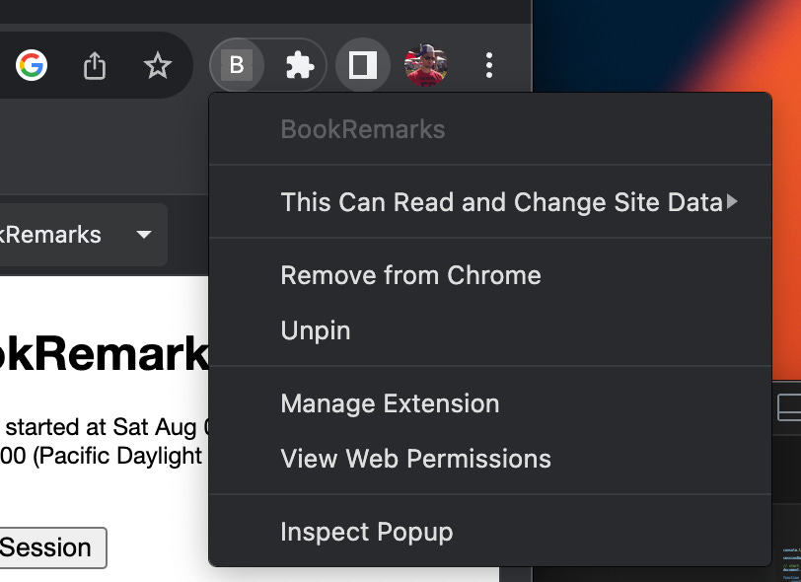Select Remove from Chrome

490,275
